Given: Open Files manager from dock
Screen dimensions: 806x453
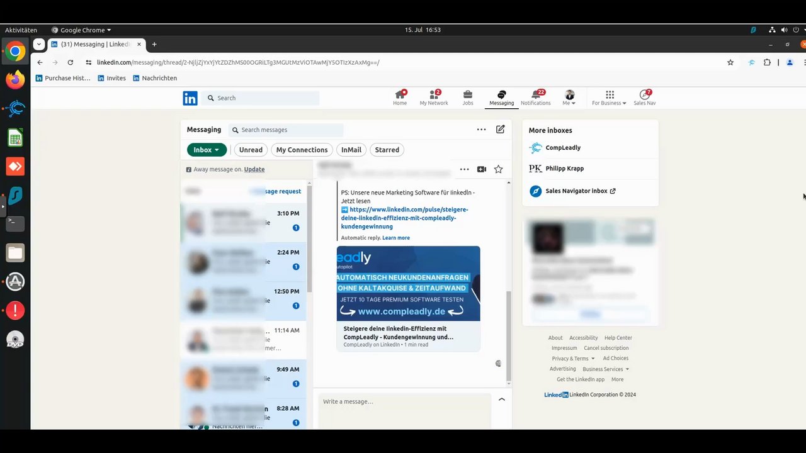Looking at the screenshot, I should point(15,253).
